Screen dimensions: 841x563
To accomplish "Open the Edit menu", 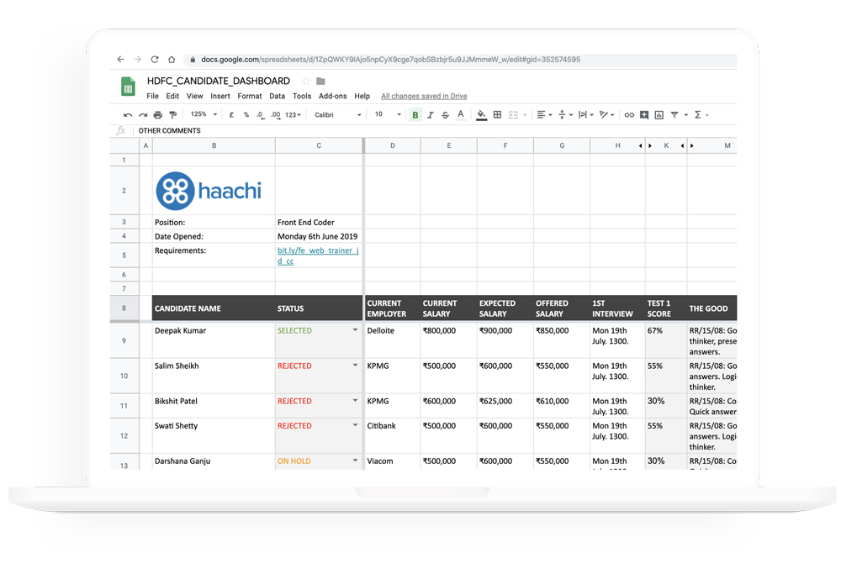I will click(x=172, y=96).
